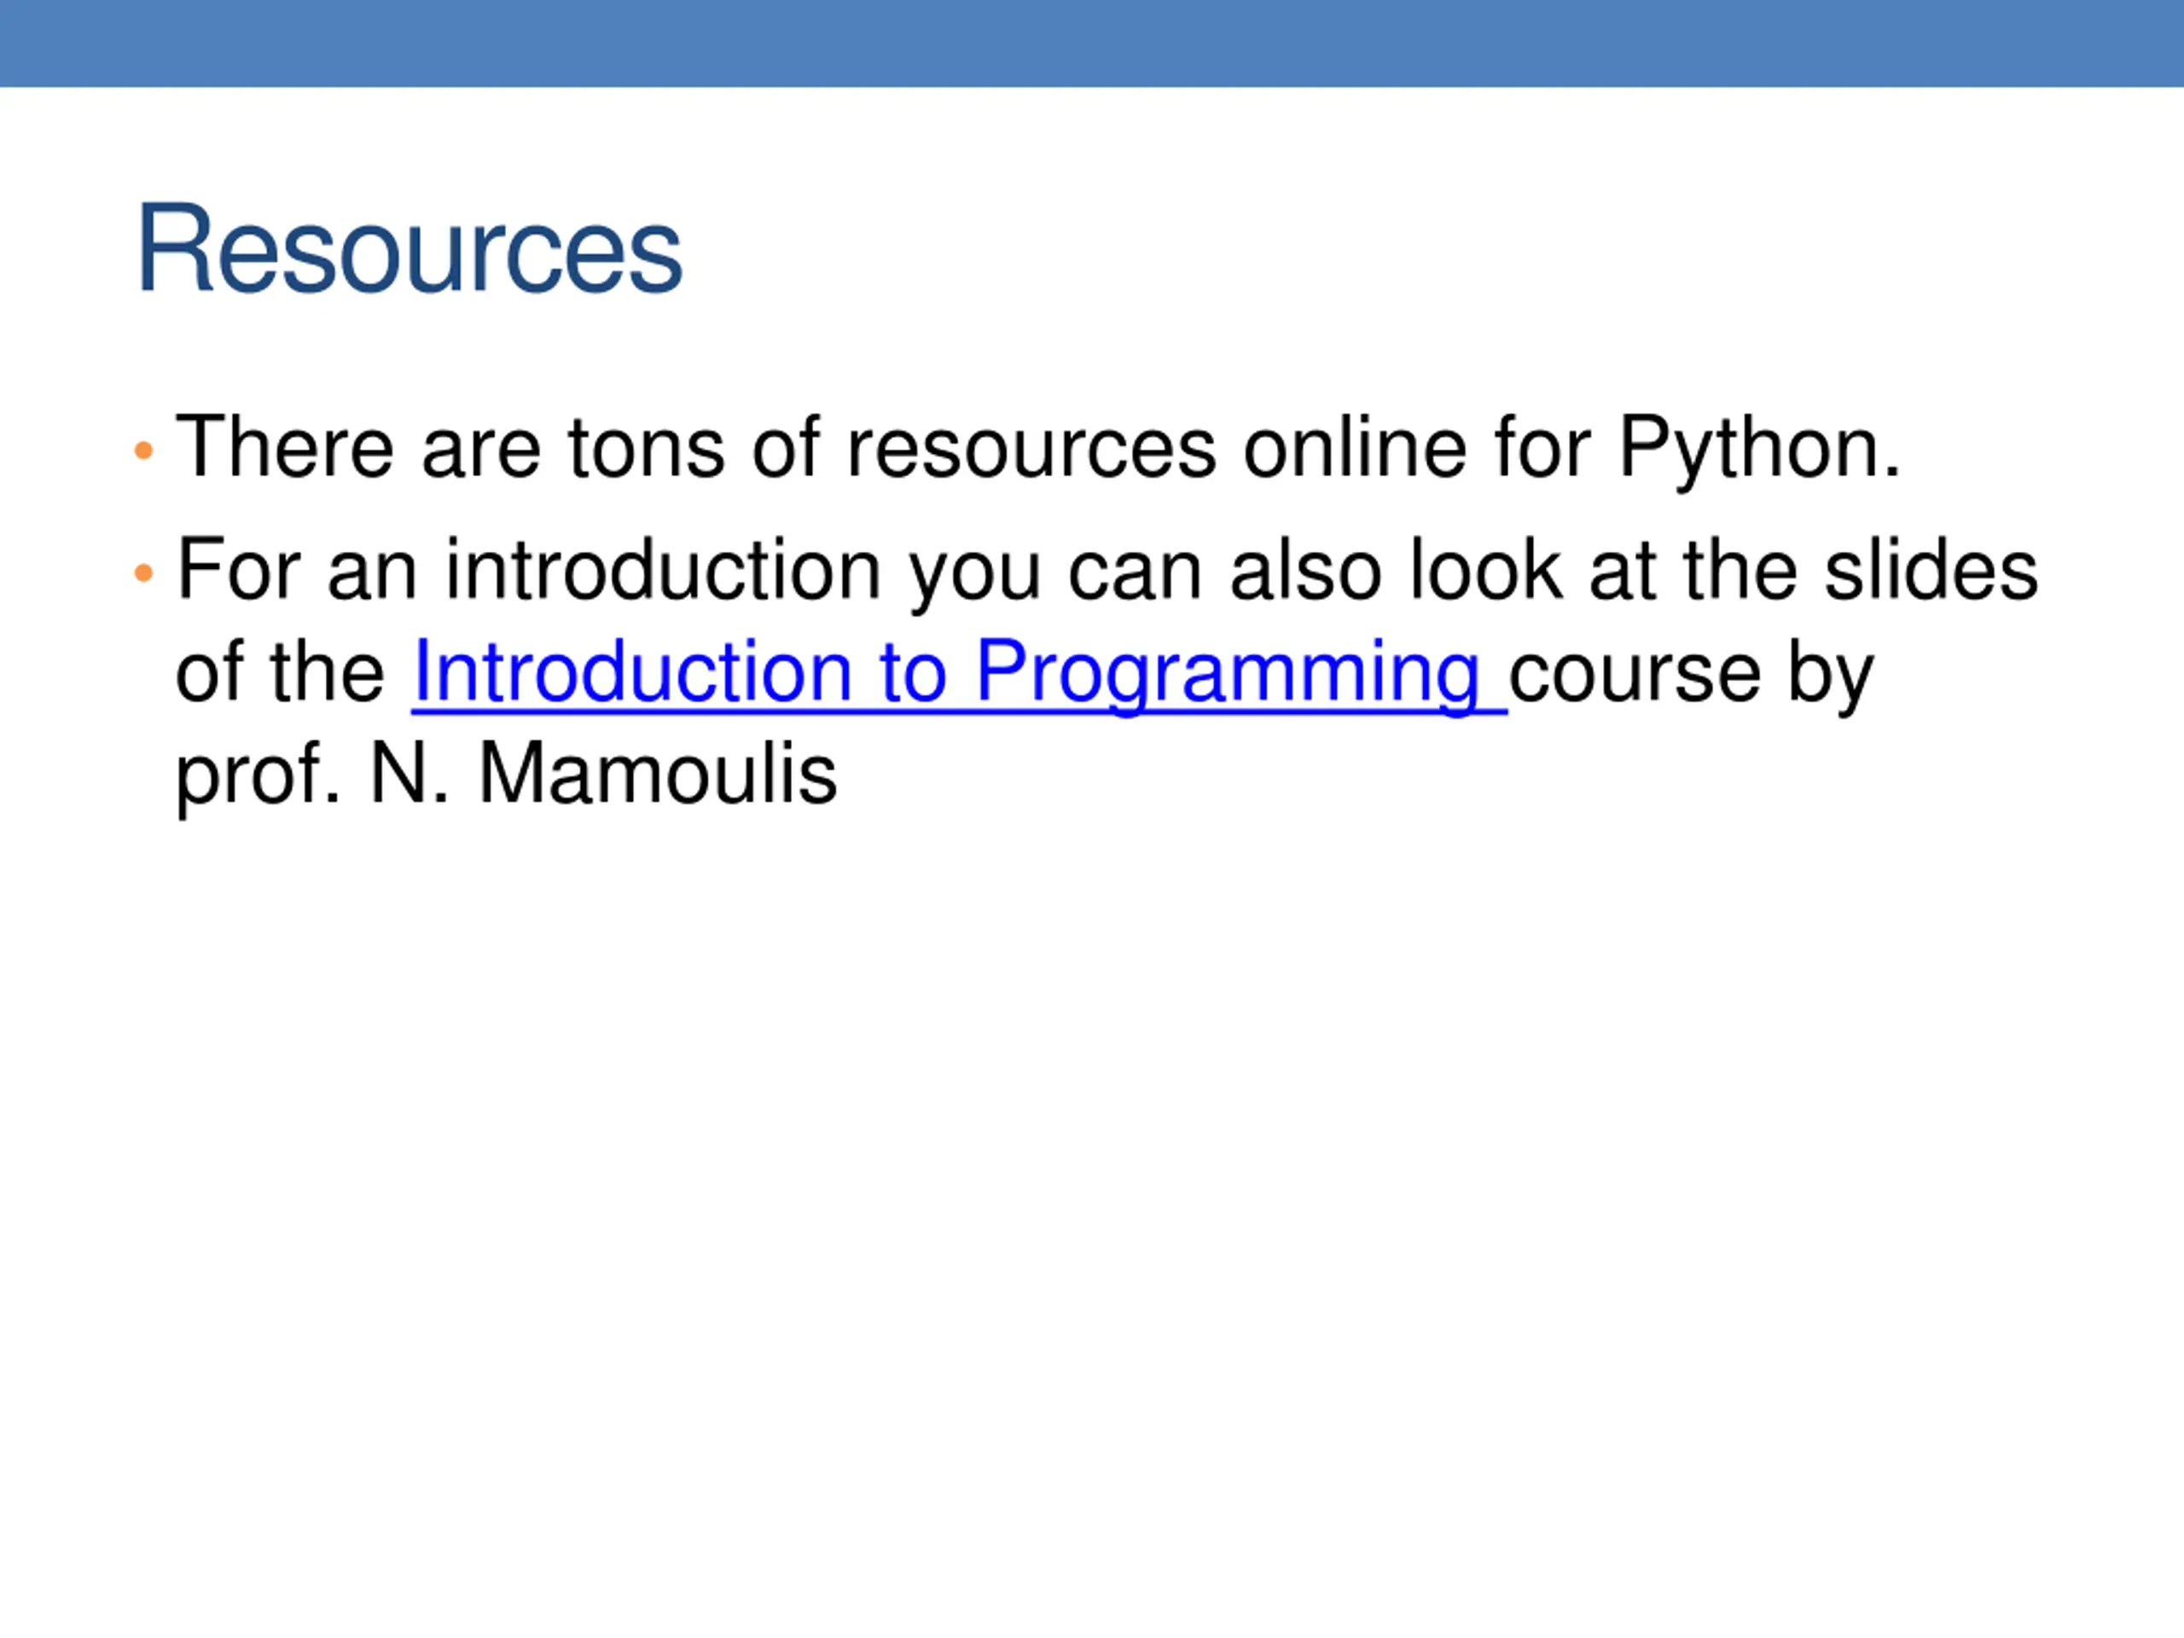The width and height of the screenshot is (2184, 1638).
Task: Click the Resources slide title
Action: click(x=409, y=249)
